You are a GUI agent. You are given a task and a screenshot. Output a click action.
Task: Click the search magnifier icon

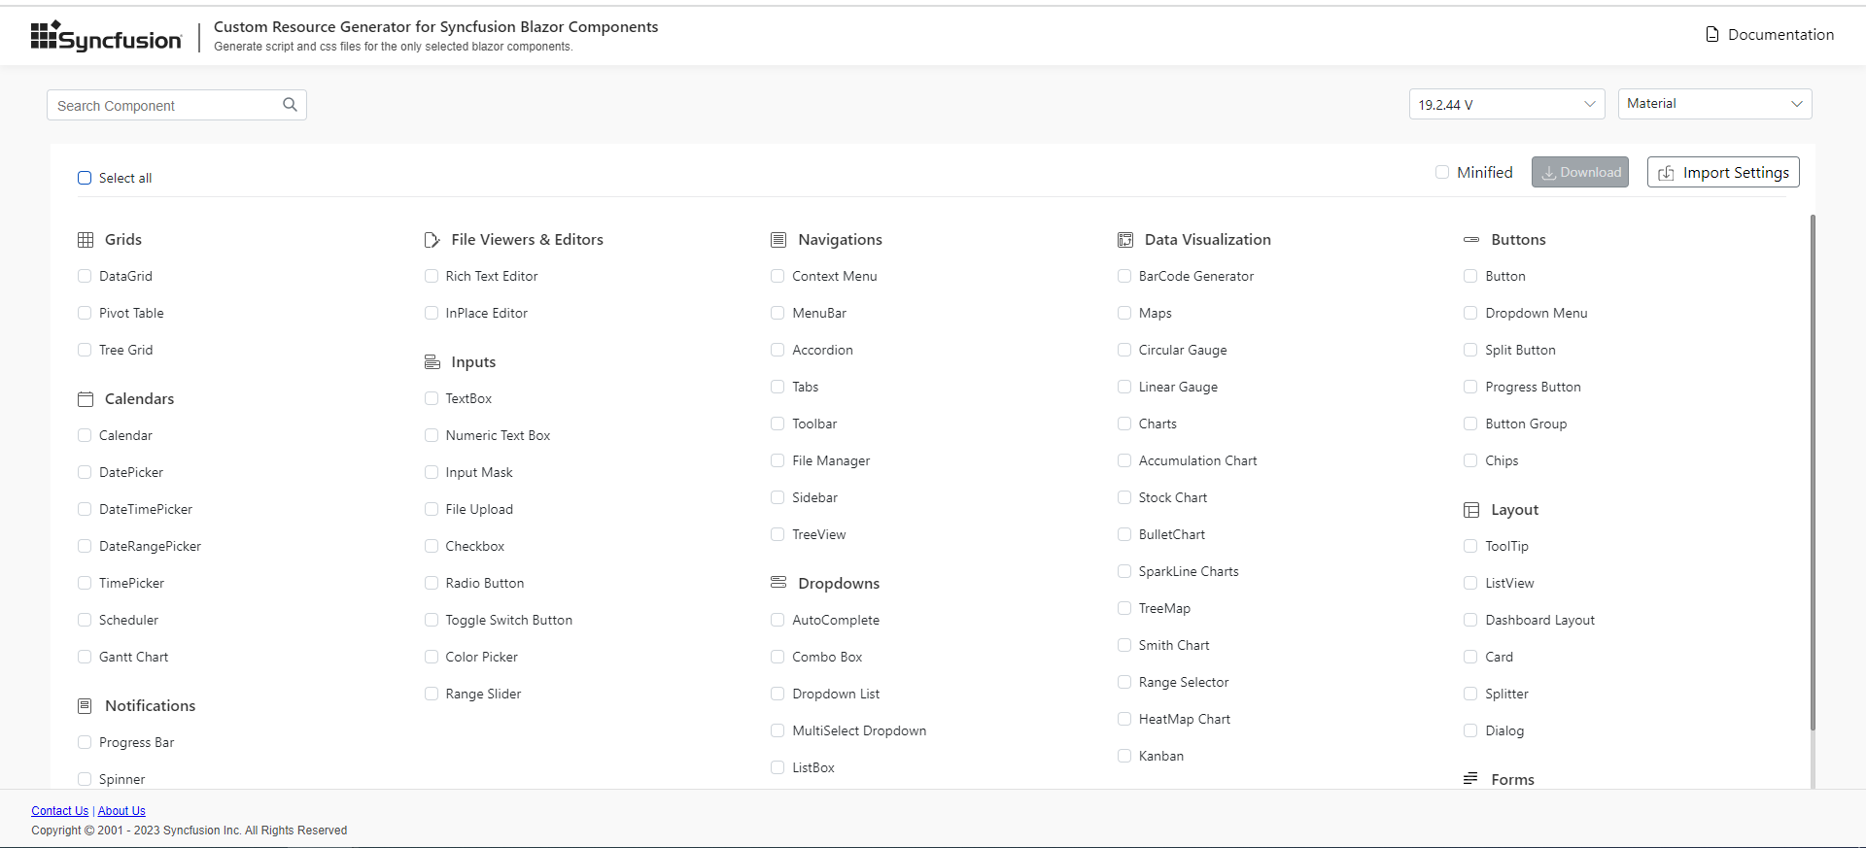[290, 105]
